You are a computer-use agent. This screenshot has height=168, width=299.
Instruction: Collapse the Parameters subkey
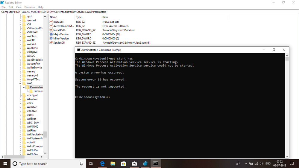coord(24,87)
